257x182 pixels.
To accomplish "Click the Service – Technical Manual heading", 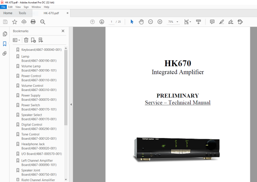I will (x=178, y=103).
